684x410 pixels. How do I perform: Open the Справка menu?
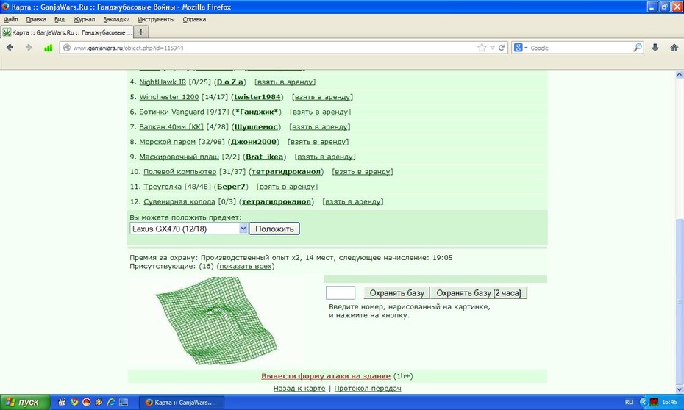[x=194, y=19]
